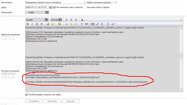
Task: Open the [?] help link
Action: click(116, 2)
